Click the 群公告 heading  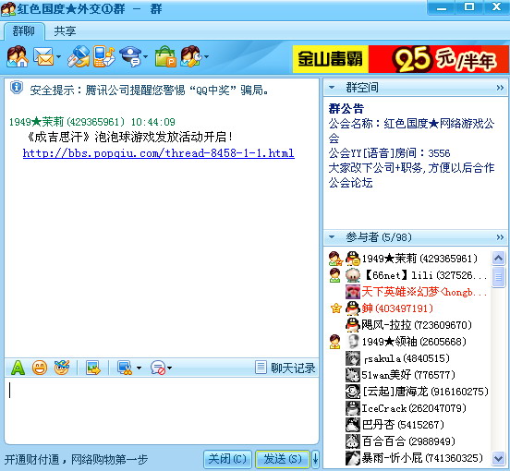(x=346, y=109)
